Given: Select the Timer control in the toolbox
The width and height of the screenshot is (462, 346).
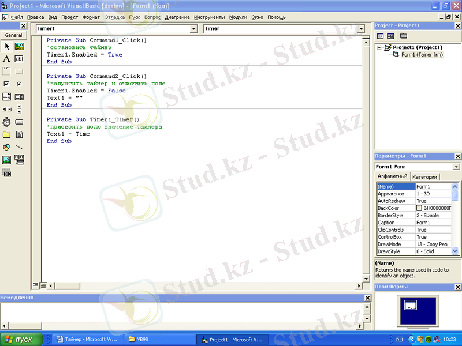Looking at the screenshot, I should coord(6,122).
